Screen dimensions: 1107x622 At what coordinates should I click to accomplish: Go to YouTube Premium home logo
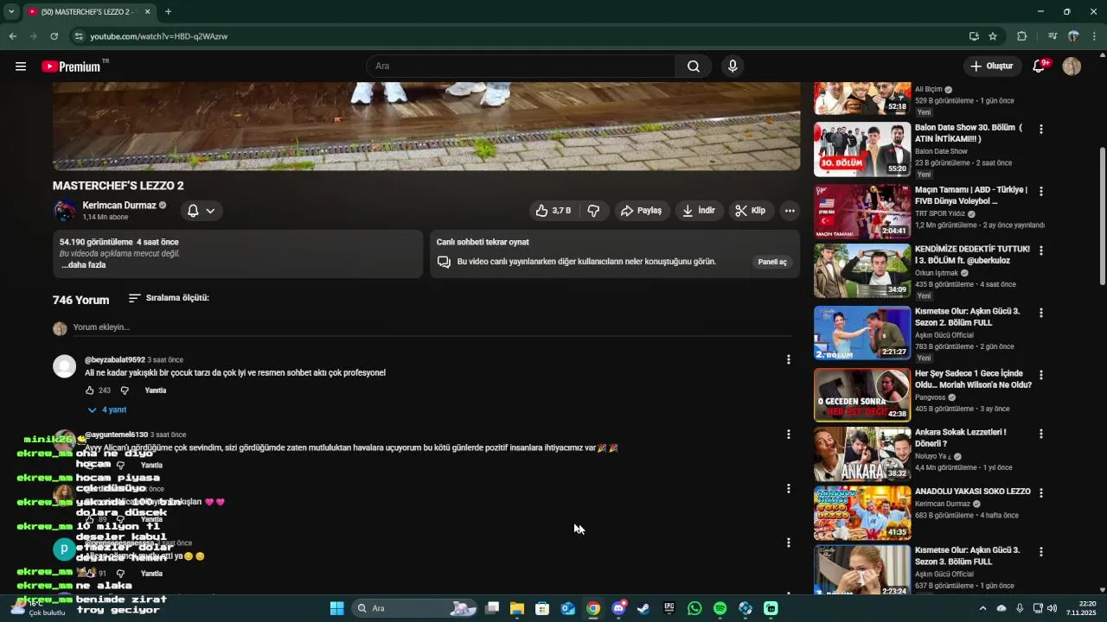click(71, 67)
